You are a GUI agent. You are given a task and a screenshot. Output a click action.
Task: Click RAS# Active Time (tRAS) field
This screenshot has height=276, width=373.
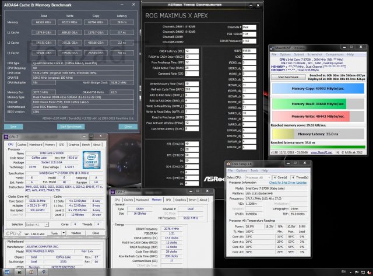pyautogui.click(x=192, y=68)
